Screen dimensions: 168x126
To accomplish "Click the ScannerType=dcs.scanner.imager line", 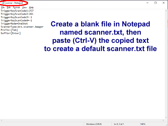I will pyautogui.click(x=22, y=27).
